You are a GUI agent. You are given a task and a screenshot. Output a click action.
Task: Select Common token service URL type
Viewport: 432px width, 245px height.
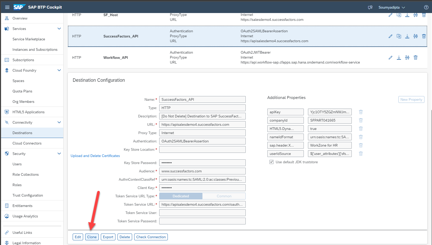[224, 196]
